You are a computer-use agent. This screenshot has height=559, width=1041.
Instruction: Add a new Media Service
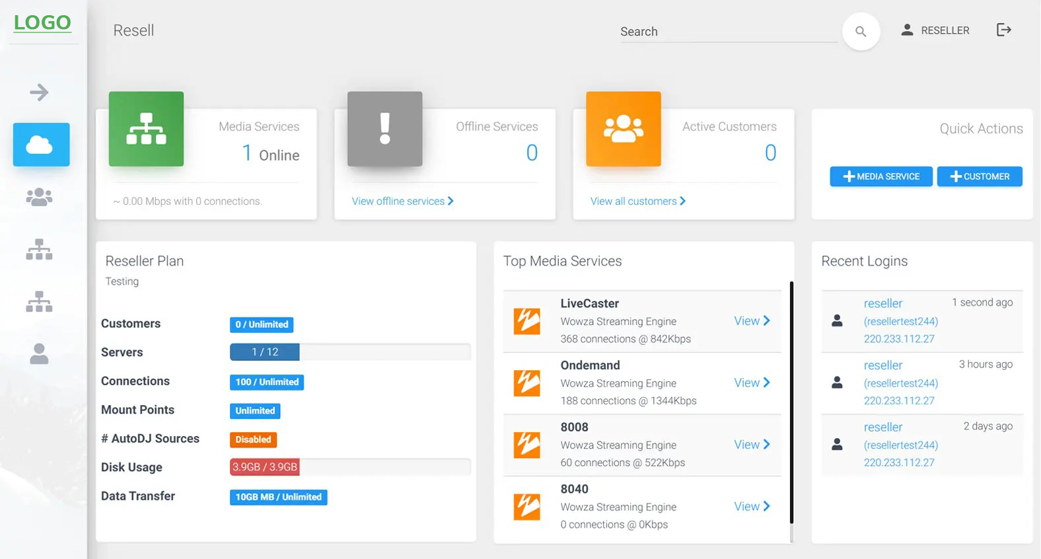(881, 176)
